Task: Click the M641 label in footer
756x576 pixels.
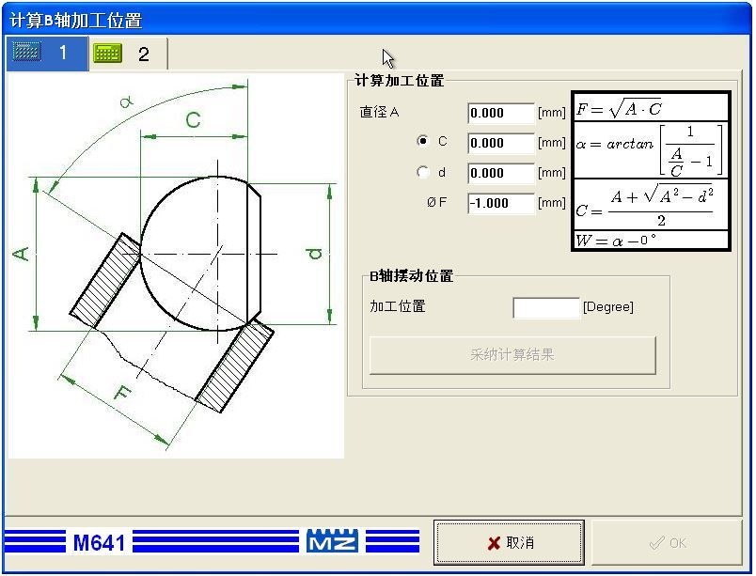Action: [99, 543]
